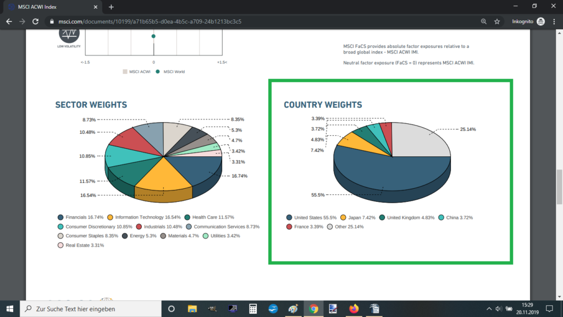Click the Windows taskbar search box
563x317 pixels.
(91, 309)
